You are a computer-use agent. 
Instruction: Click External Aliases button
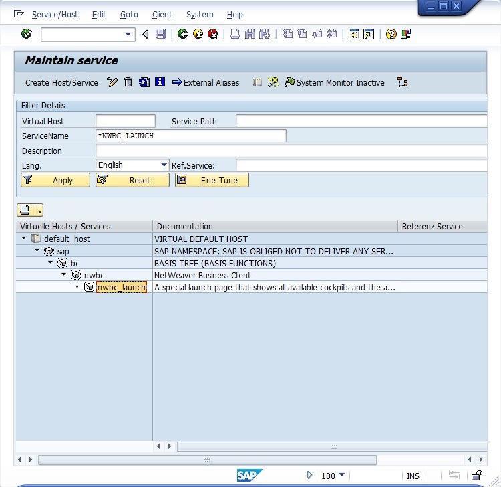[x=206, y=82]
